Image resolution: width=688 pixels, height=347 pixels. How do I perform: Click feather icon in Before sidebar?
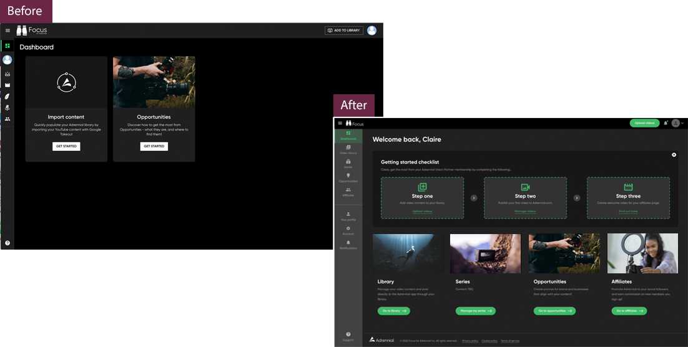click(x=7, y=96)
